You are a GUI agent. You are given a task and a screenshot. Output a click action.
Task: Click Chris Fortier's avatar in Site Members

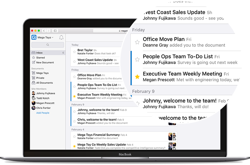[33, 108]
